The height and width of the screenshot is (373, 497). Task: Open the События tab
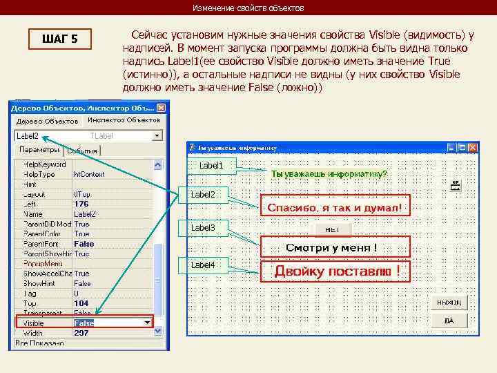point(82,151)
